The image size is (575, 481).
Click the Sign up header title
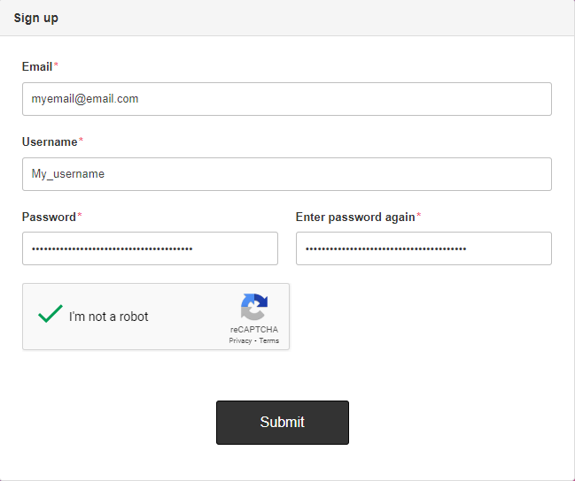(36, 18)
